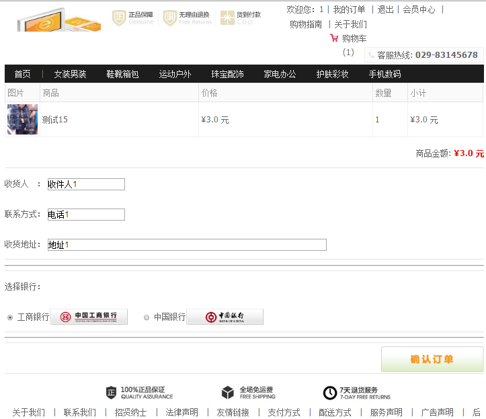This screenshot has width=486, height=419.
Task: Open the 购物指南 link
Action: coord(306,24)
